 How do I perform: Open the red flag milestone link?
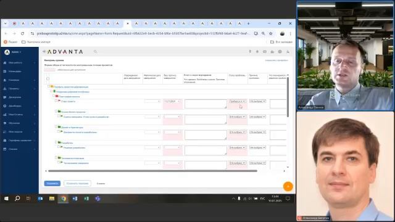(x=69, y=101)
